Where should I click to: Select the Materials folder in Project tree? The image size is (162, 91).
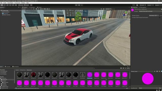[5, 80]
